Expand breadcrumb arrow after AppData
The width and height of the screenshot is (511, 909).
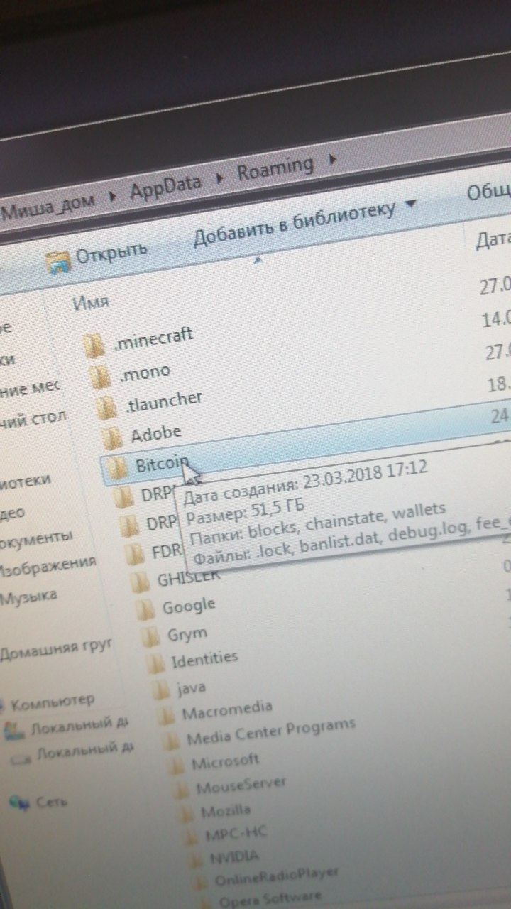[219, 178]
